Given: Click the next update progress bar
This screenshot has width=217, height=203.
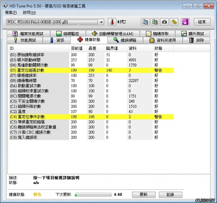Looking at the screenshot, I should click(x=93, y=194).
